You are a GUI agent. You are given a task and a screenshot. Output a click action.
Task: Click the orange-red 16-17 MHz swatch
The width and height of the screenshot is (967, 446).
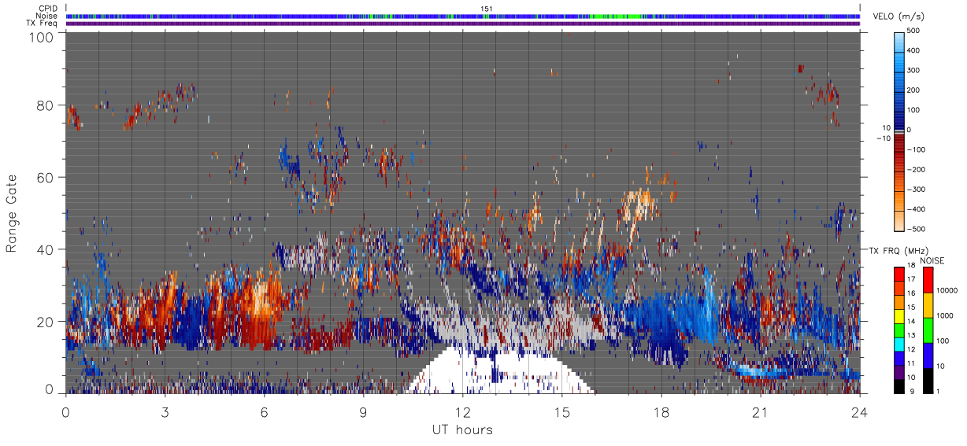[899, 289]
